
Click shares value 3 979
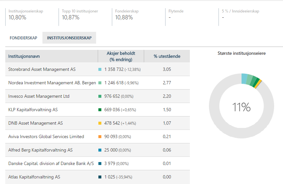pos(110,163)
